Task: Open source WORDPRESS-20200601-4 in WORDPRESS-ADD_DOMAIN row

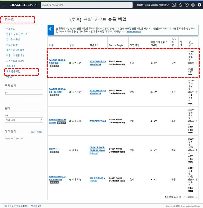Action: tap(98, 92)
